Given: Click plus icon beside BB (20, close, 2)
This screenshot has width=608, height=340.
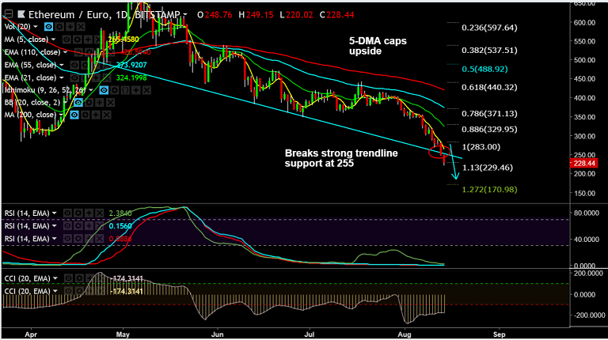Looking at the screenshot, I should pos(100,102).
